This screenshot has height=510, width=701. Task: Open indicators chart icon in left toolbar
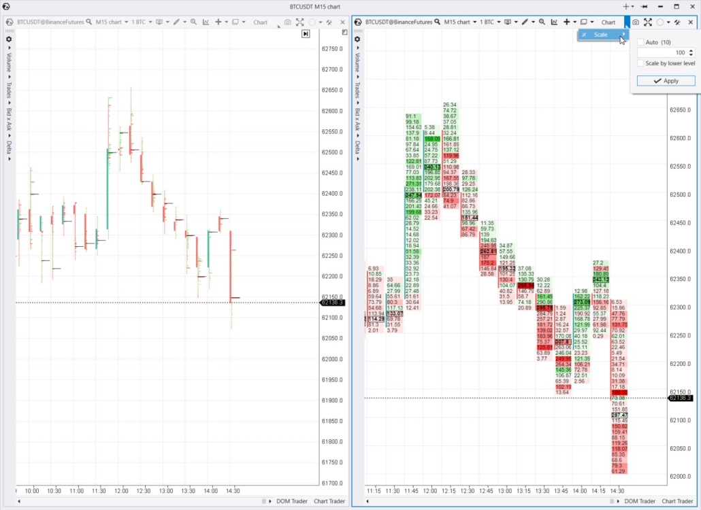(206, 22)
